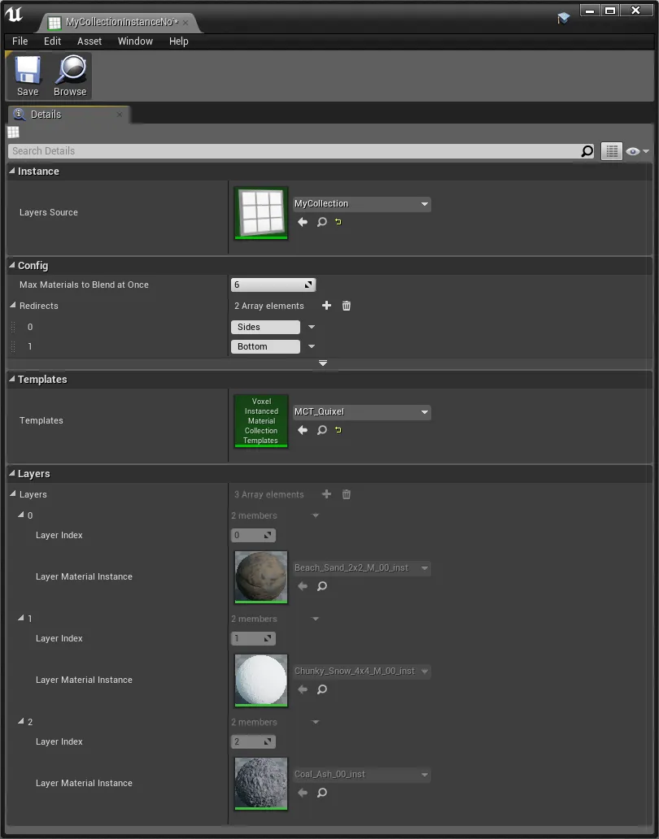
Task: Delete all Redirects array elements
Action: (347, 306)
